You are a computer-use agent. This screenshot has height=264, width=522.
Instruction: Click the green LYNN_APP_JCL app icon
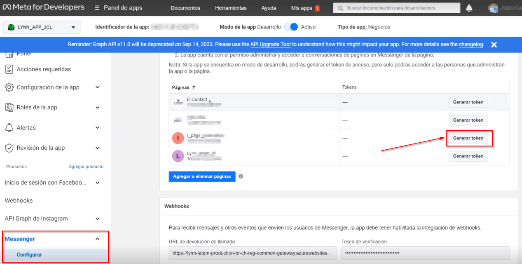[x=12, y=27]
